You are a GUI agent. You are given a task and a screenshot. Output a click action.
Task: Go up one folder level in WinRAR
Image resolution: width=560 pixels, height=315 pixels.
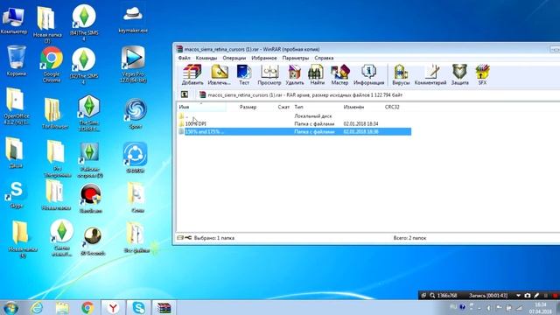click(185, 94)
